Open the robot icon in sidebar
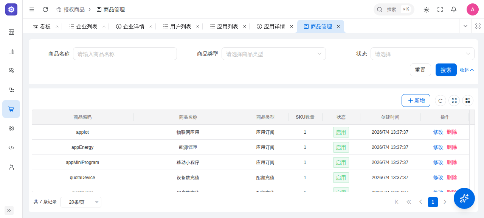Image resolution: width=484 pixels, height=218 pixels. (11, 167)
